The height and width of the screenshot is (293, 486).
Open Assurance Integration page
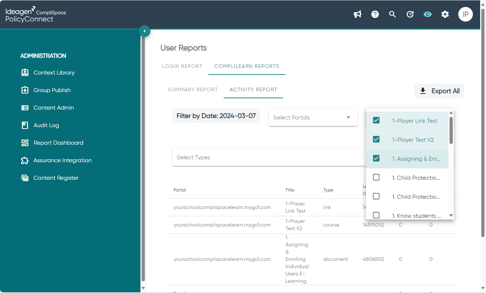pyautogui.click(x=62, y=160)
